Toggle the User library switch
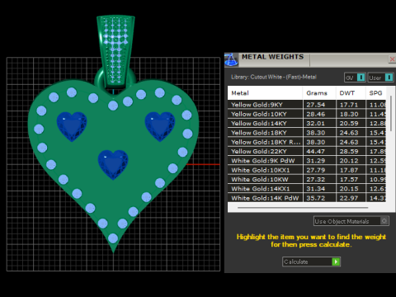 pyautogui.click(x=380, y=78)
